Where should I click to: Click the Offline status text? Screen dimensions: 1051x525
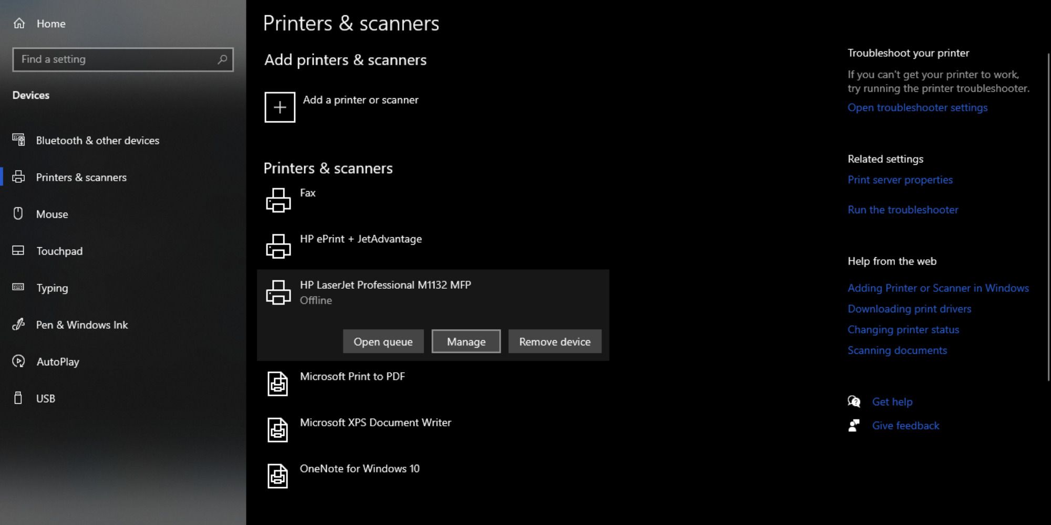316,300
